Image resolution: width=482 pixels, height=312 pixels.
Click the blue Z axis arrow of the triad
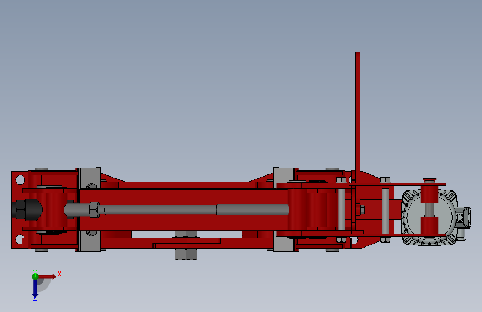click(x=35, y=288)
